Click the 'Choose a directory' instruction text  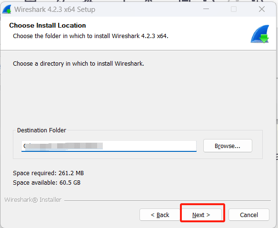pos(79,64)
